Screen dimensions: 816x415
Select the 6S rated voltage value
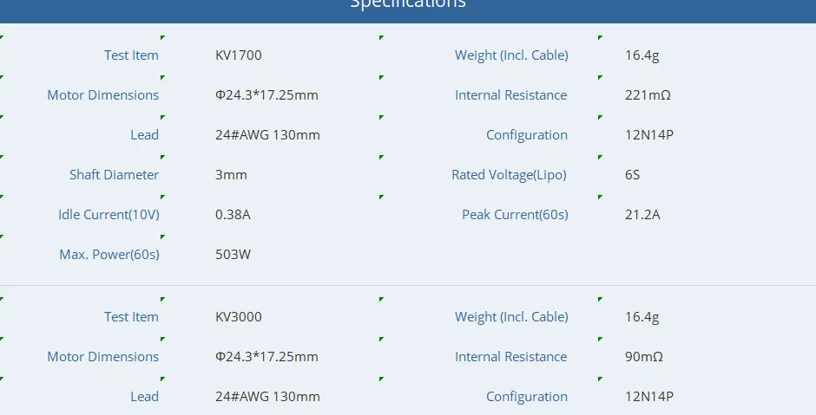tap(632, 174)
